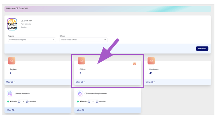Click the orange Employees card icon
217x119 pixels.
[151, 61]
